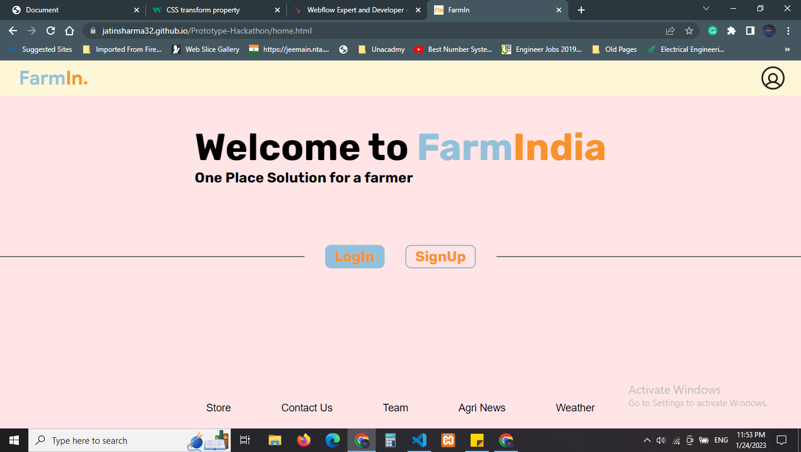This screenshot has width=801, height=452.
Task: Open the ENG language selector
Action: click(x=721, y=440)
